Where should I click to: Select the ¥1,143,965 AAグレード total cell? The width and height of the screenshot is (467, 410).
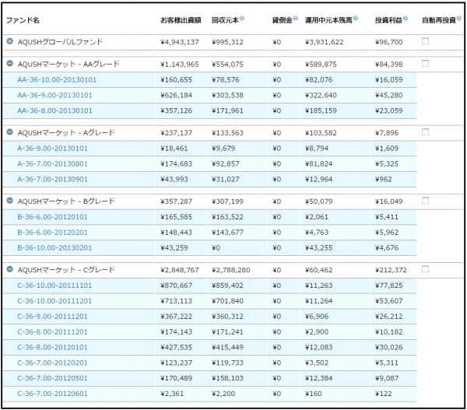coord(180,65)
